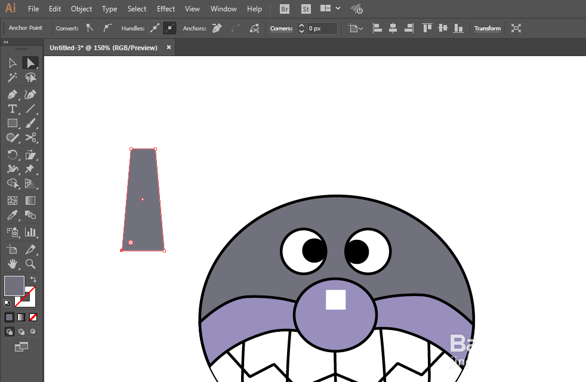The image size is (586, 382).
Task: Expand the workspace arrangement dropdown
Action: click(338, 8)
